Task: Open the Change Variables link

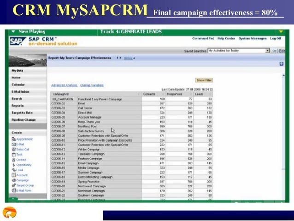Action: click(92, 85)
